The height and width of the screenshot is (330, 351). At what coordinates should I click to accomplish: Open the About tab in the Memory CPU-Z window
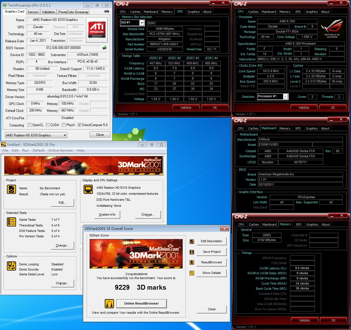(x=326, y=224)
